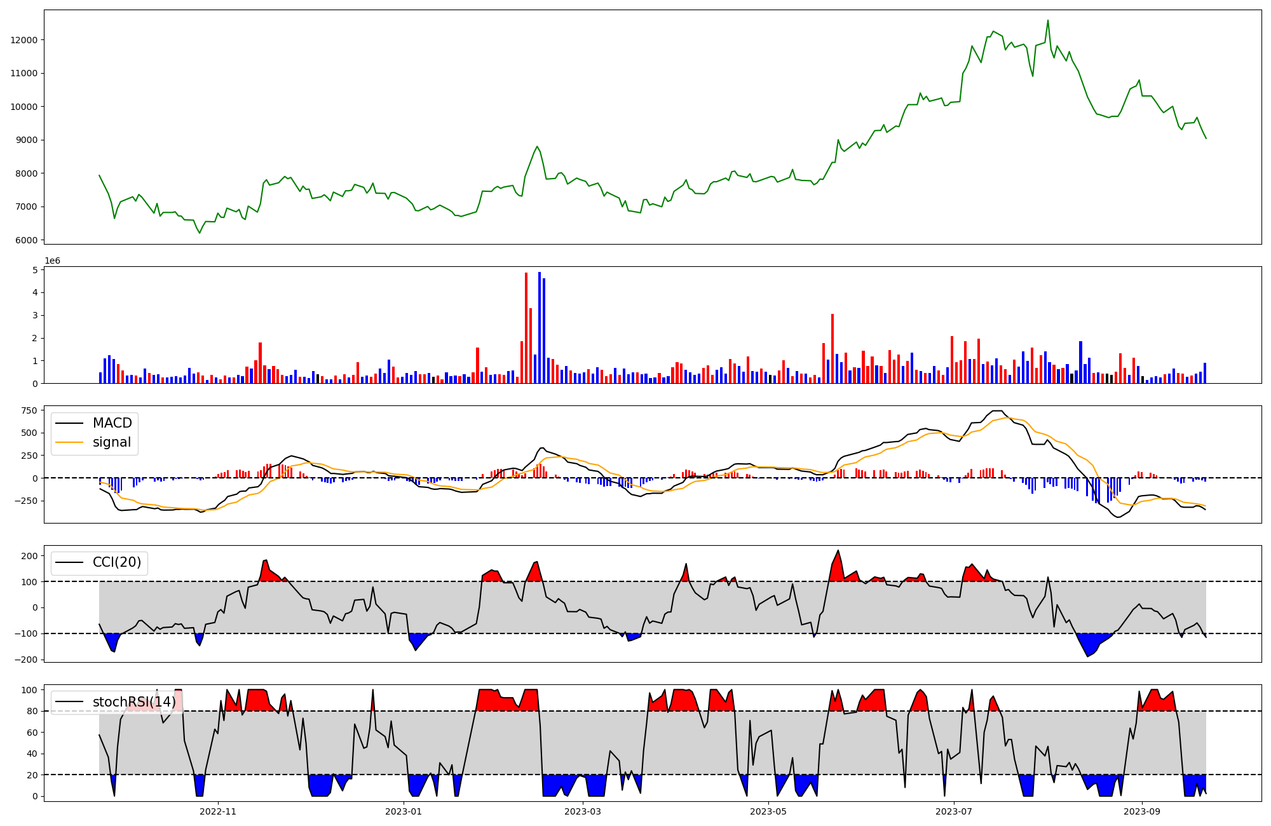Screen dimensions: 1271x826
Task: Click the -250 label on MACD axis
Action: pos(27,501)
